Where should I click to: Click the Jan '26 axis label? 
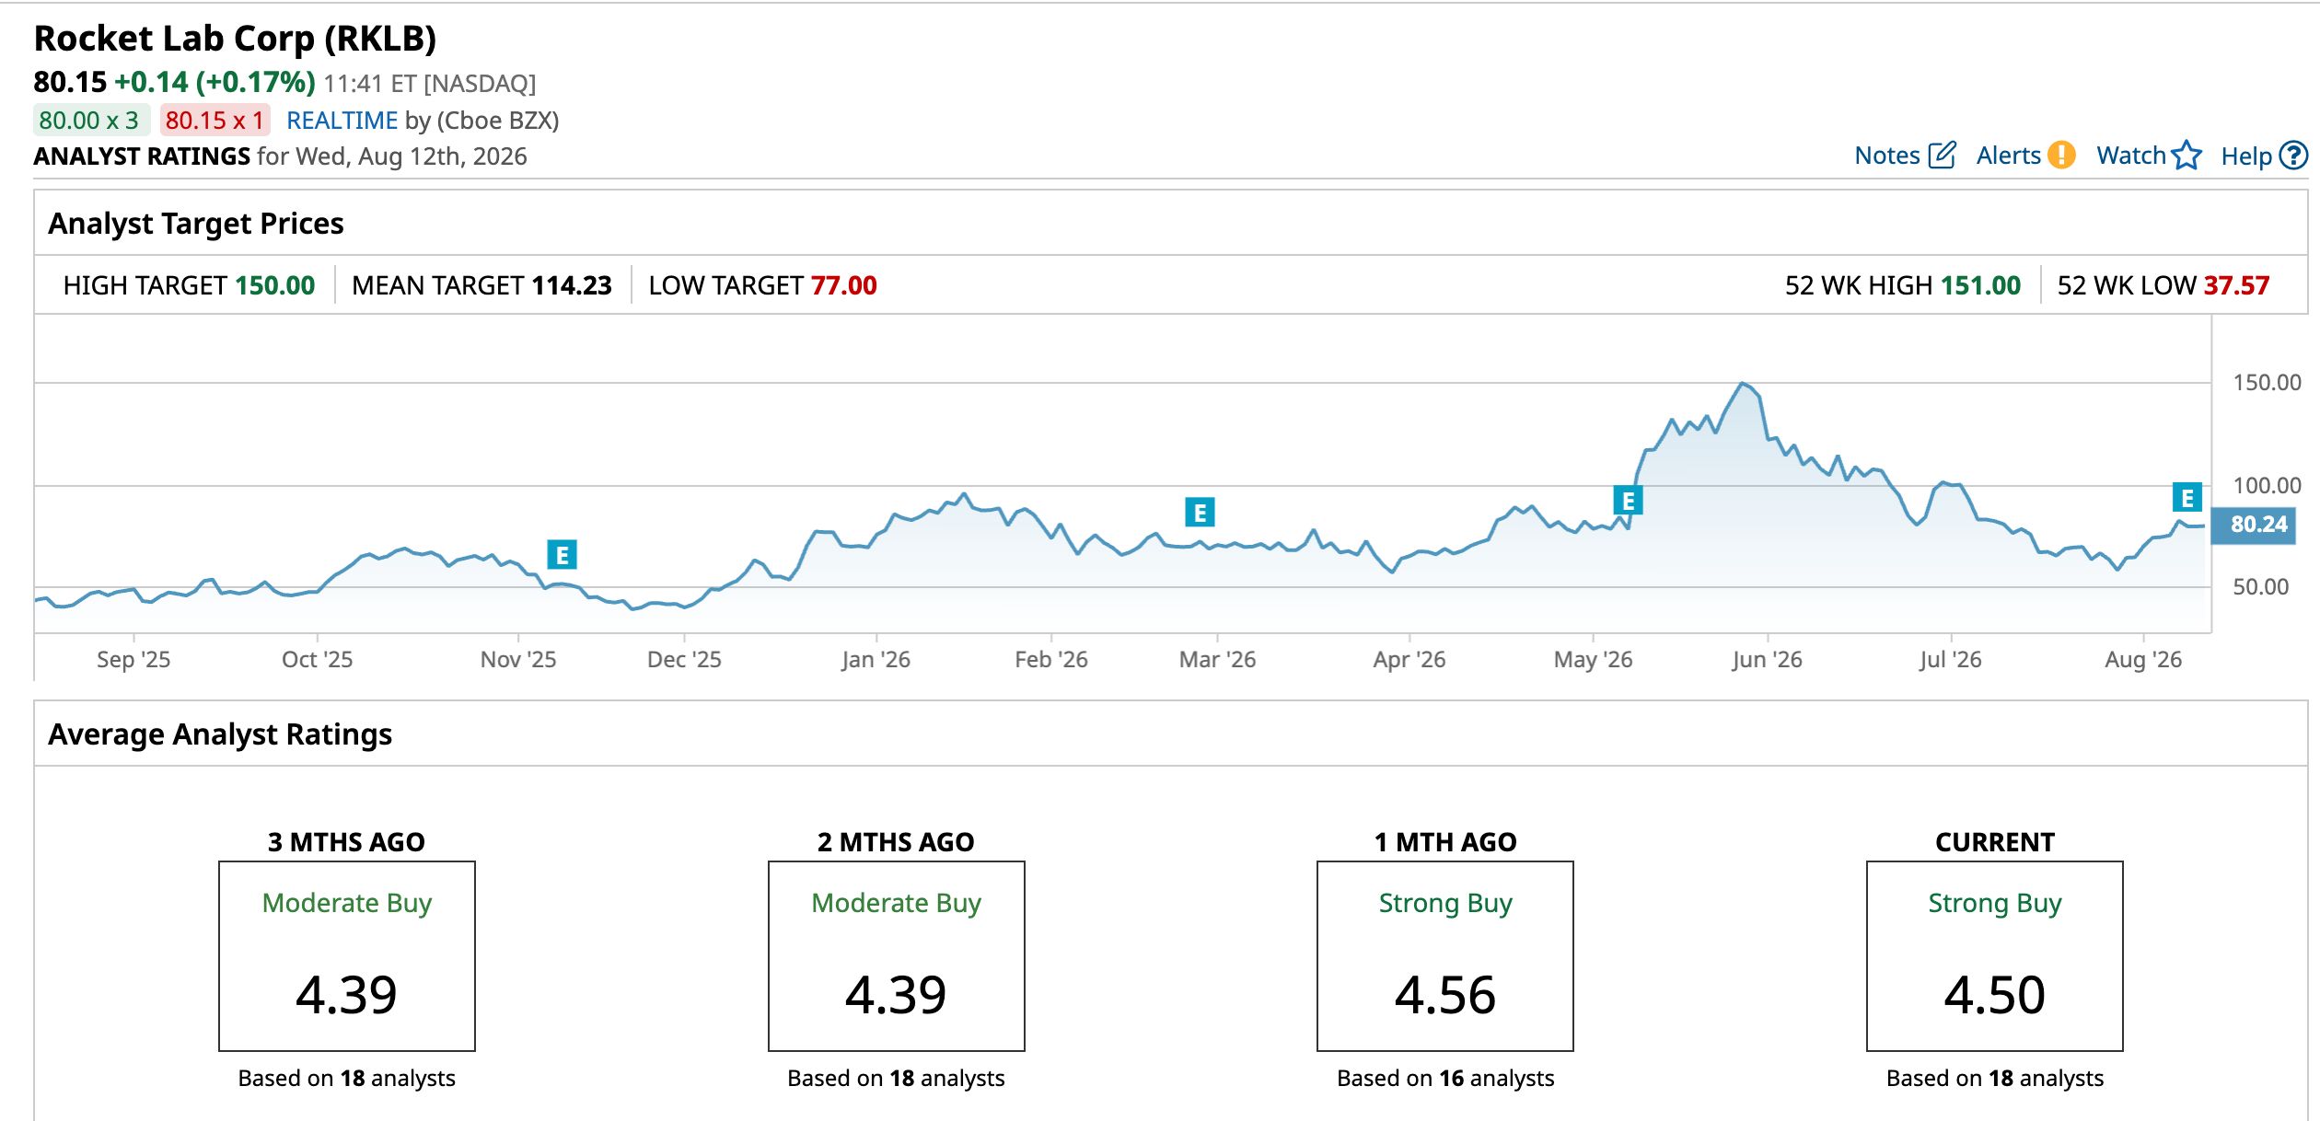(x=876, y=660)
